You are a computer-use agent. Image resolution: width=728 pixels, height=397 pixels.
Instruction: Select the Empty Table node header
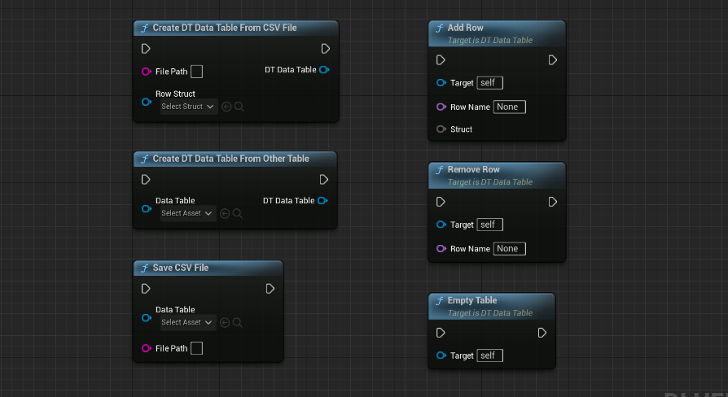point(492,307)
